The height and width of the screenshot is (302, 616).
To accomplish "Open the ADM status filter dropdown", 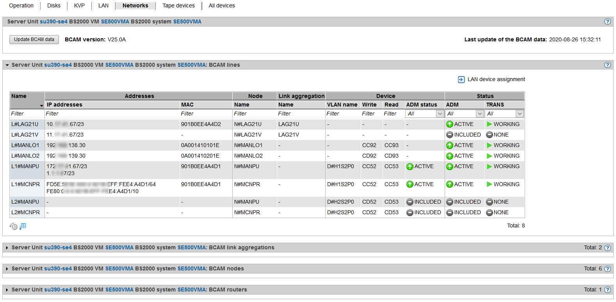I will tap(440, 114).
